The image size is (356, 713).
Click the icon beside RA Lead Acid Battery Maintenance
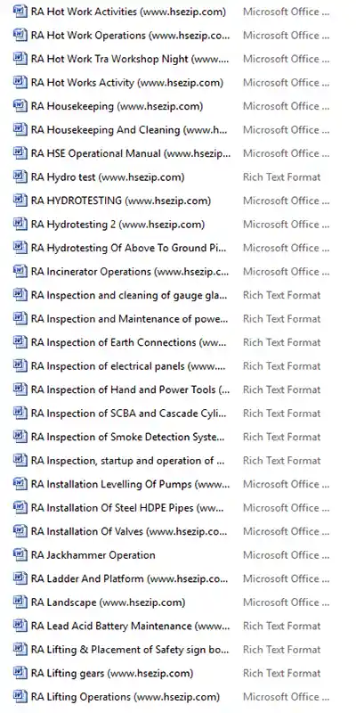tap(20, 626)
